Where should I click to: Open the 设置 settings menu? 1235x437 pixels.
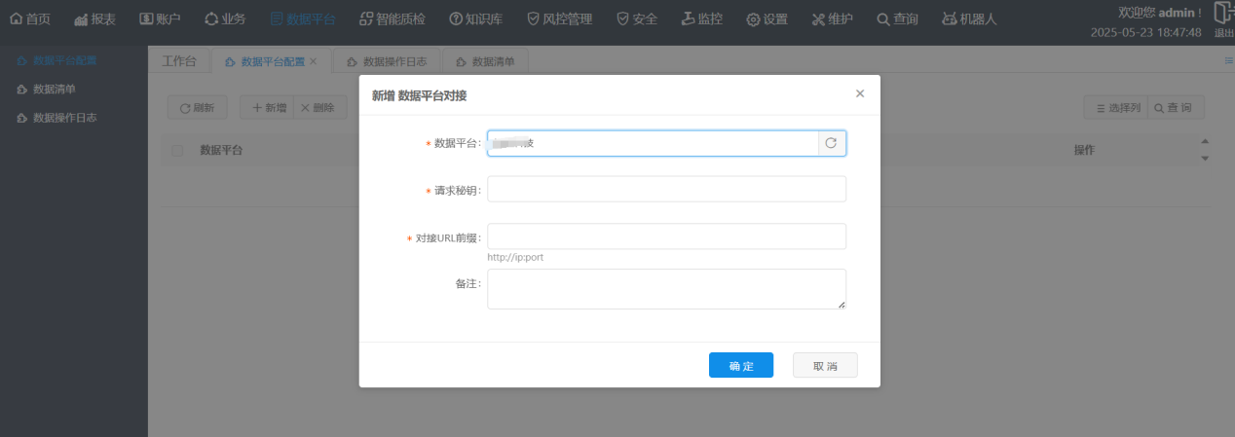[767, 18]
